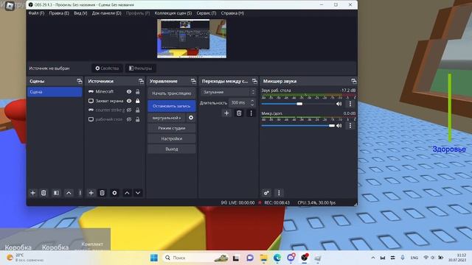Open virtual camera settings gear
This screenshot has height=265, width=472.
click(x=191, y=118)
